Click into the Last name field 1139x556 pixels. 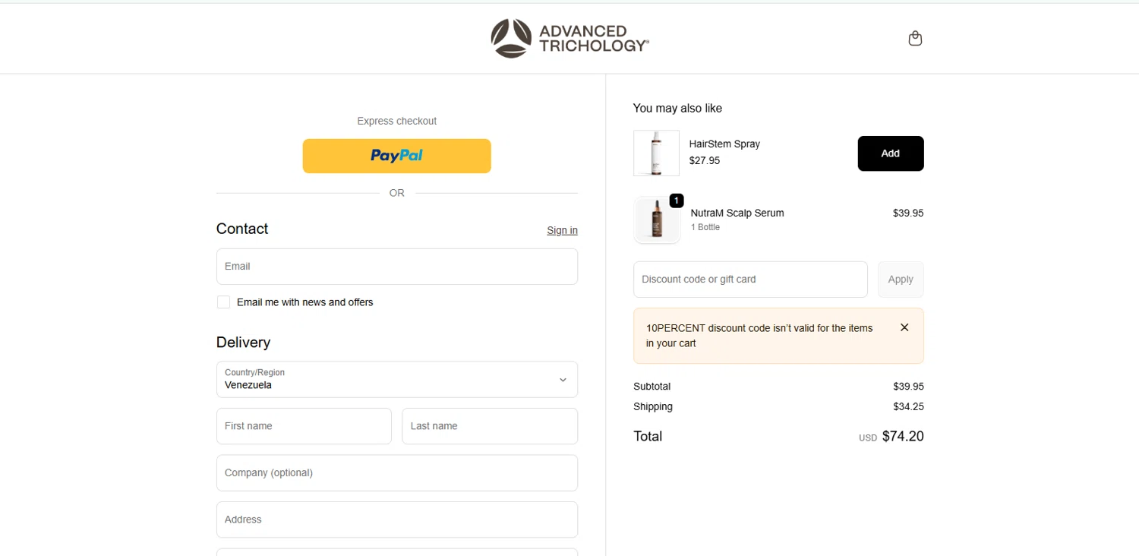point(490,426)
